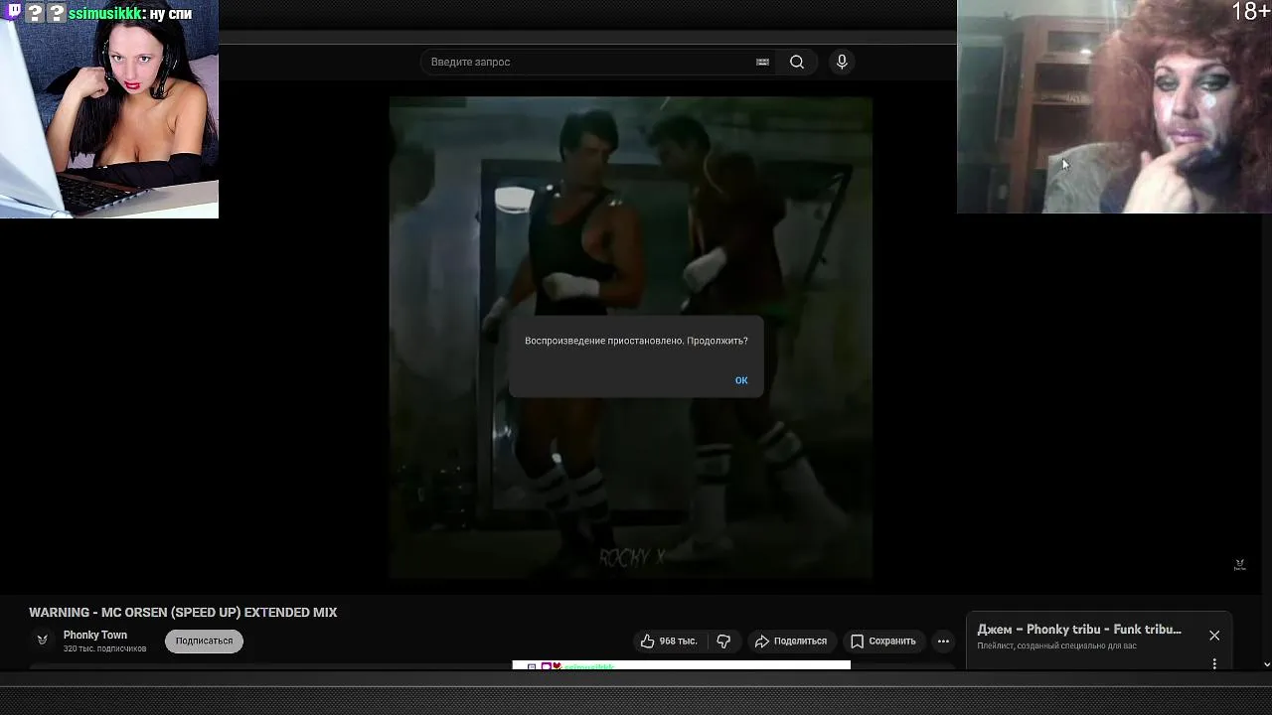Open more actions three-dot menu

pos(943,642)
